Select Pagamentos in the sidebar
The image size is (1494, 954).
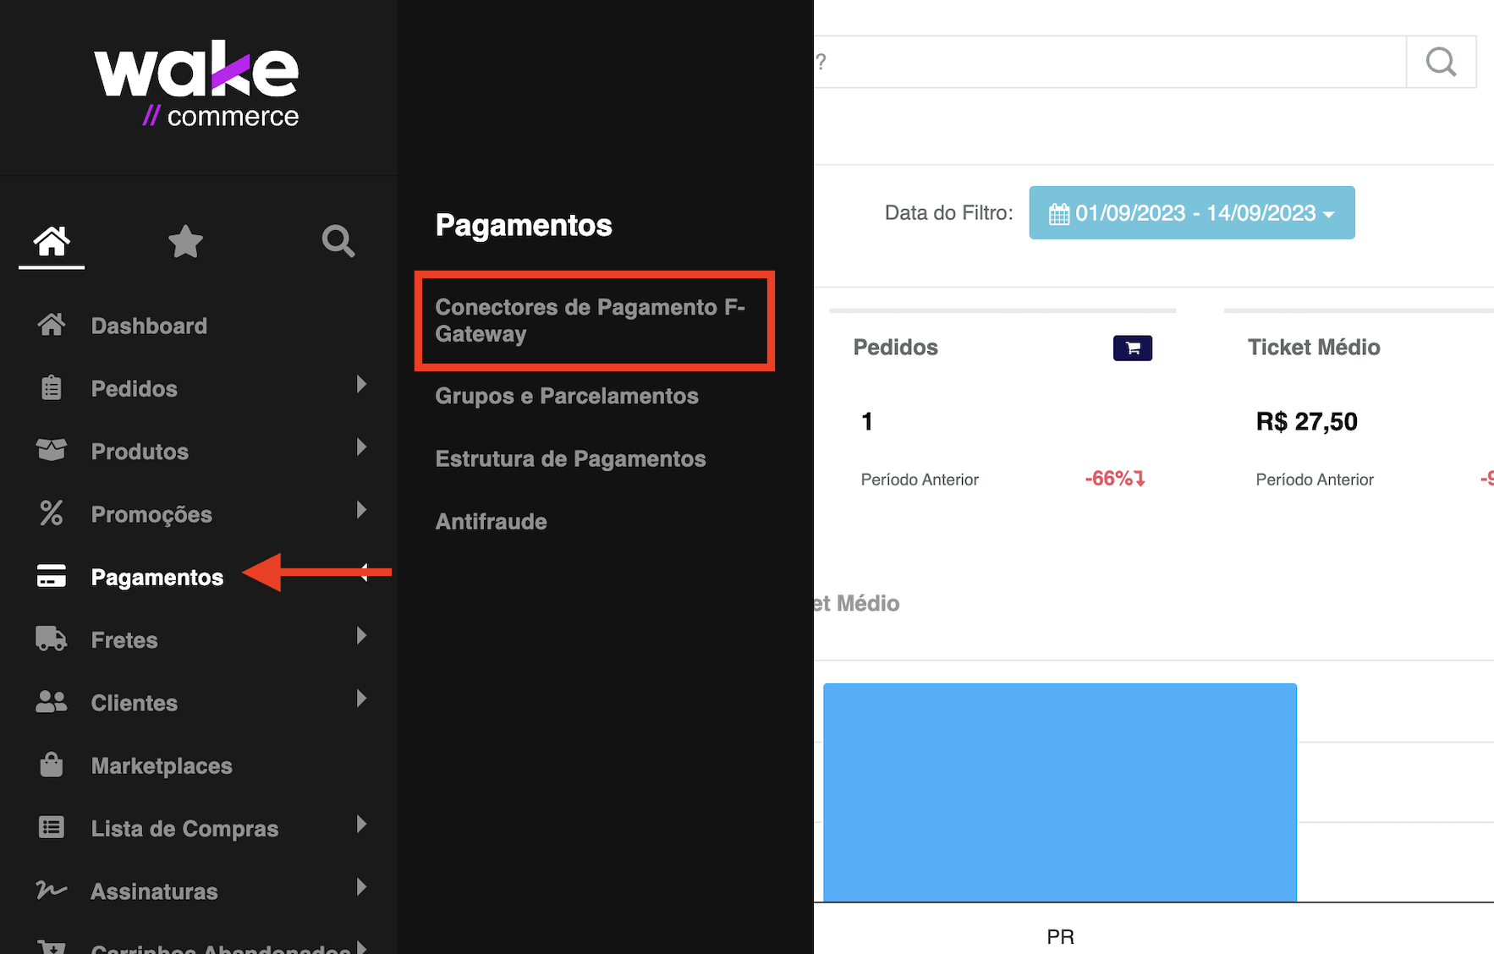157,578
